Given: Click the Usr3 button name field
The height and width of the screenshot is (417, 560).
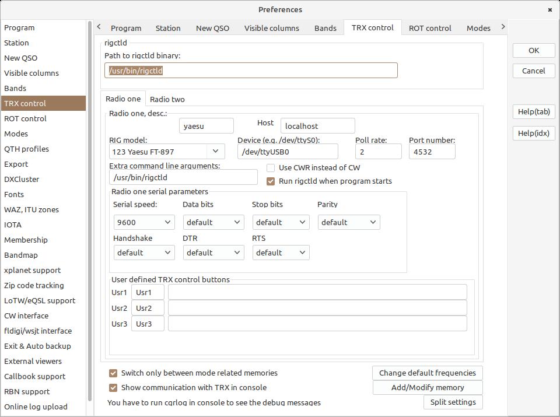Looking at the screenshot, I should pos(148,324).
